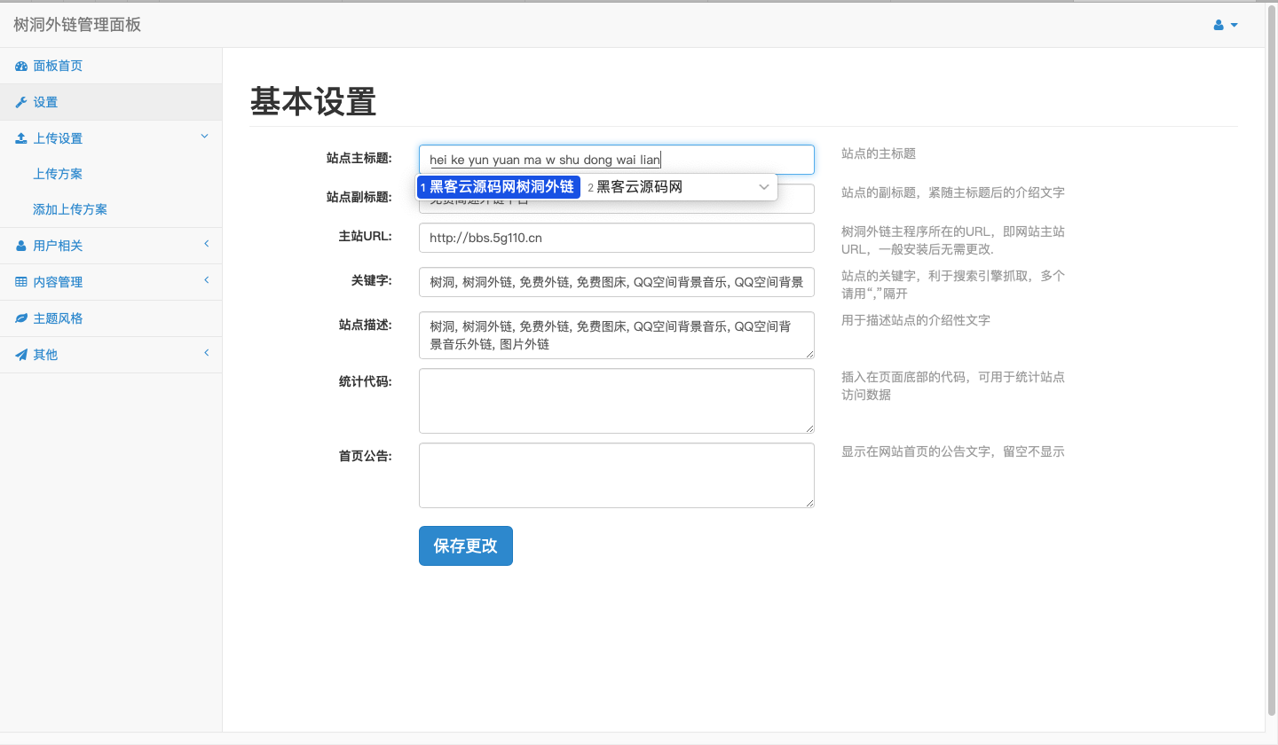
Task: Expand the IME candidate list arrow
Action: (x=763, y=187)
